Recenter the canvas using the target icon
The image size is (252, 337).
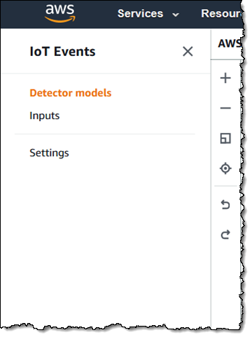coord(225,168)
